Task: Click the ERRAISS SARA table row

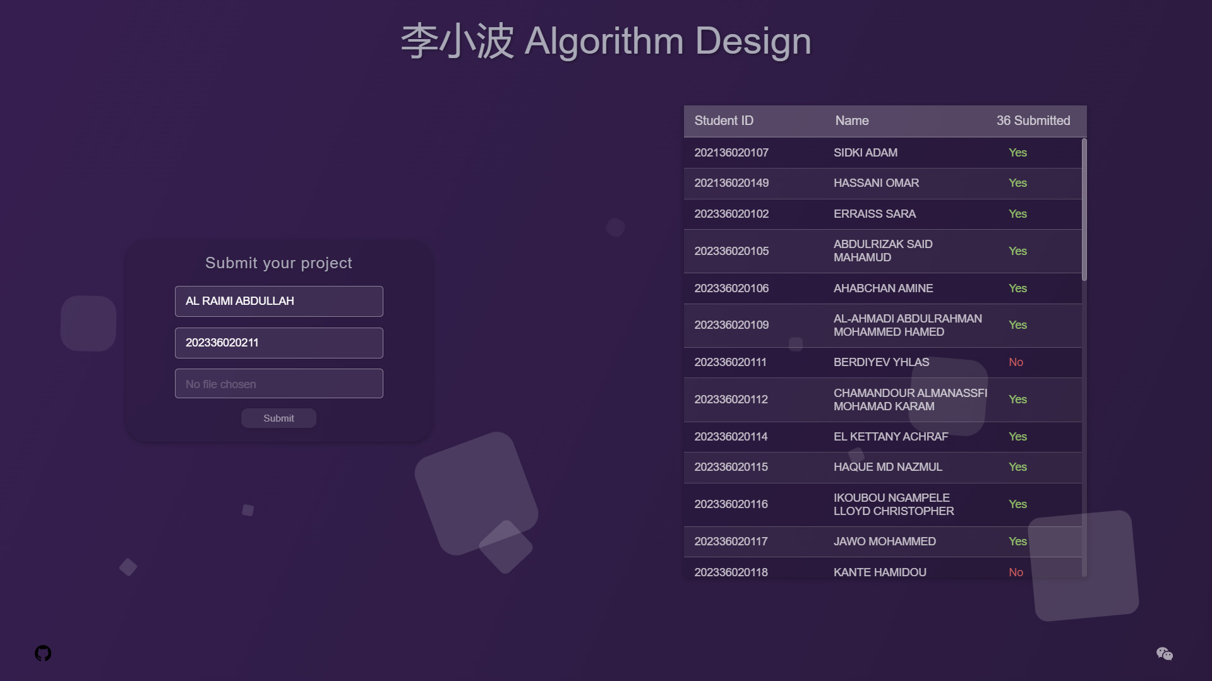Action: [x=882, y=214]
